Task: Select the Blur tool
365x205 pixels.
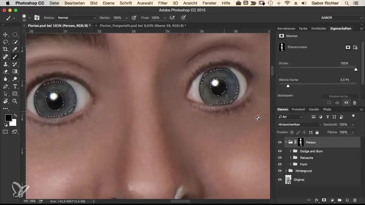Action: pos(5,79)
